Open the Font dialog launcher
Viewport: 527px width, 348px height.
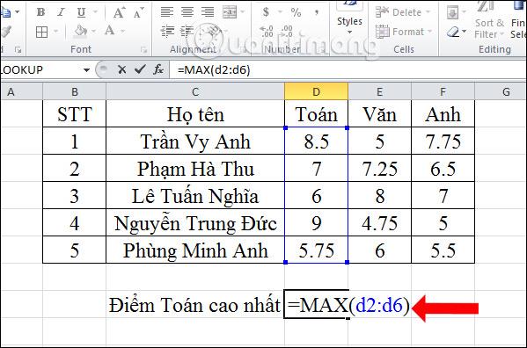(144, 50)
